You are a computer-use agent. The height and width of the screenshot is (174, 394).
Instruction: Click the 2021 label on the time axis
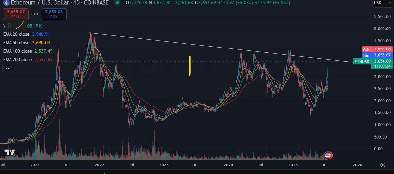pyautogui.click(x=36, y=165)
